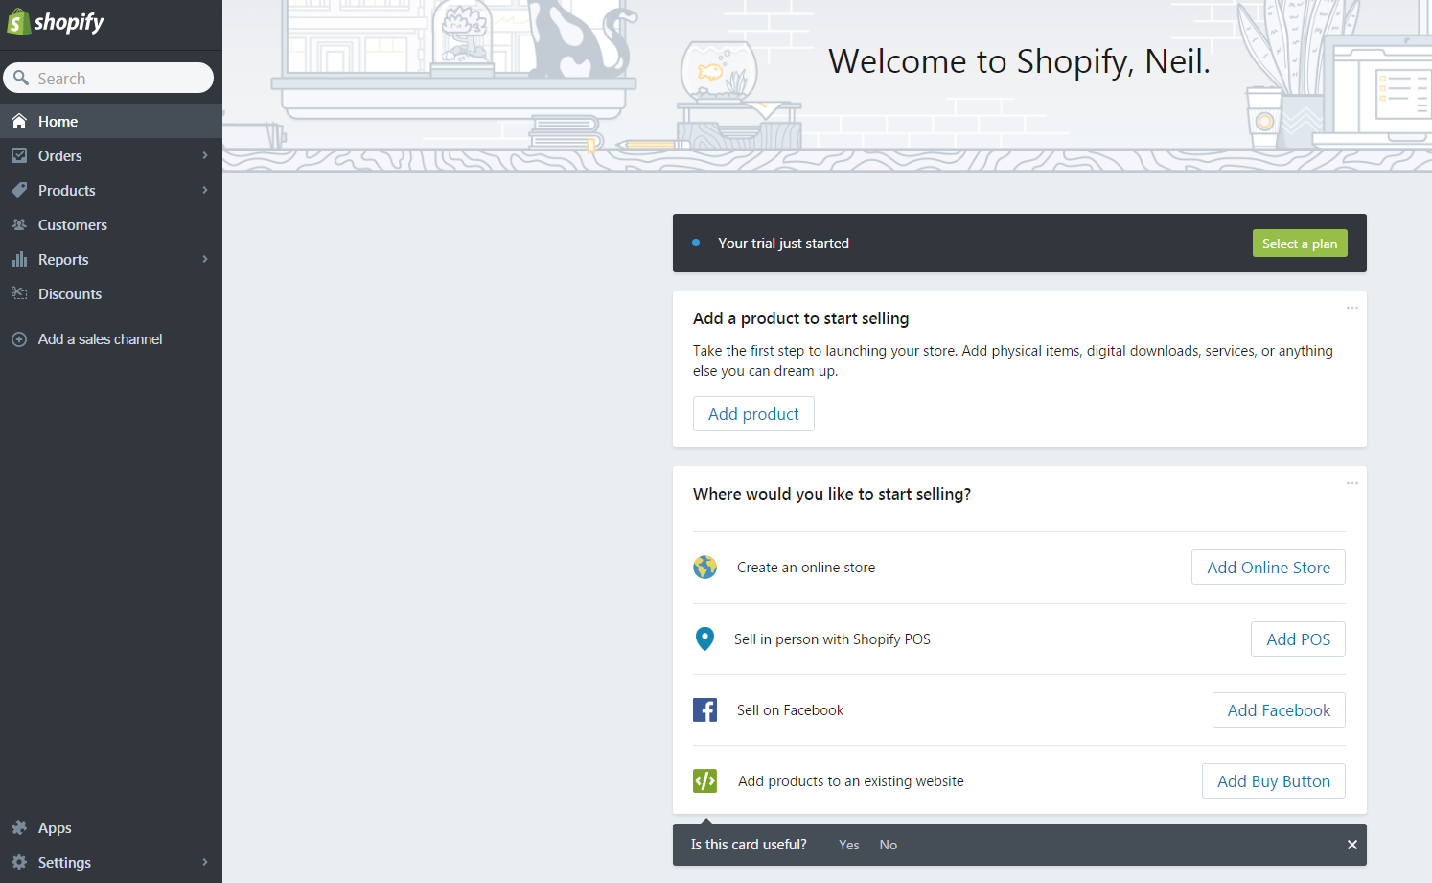Viewport: 1432px width, 883px height.
Task: Expand the Orders submenu chevron
Action: (x=205, y=155)
